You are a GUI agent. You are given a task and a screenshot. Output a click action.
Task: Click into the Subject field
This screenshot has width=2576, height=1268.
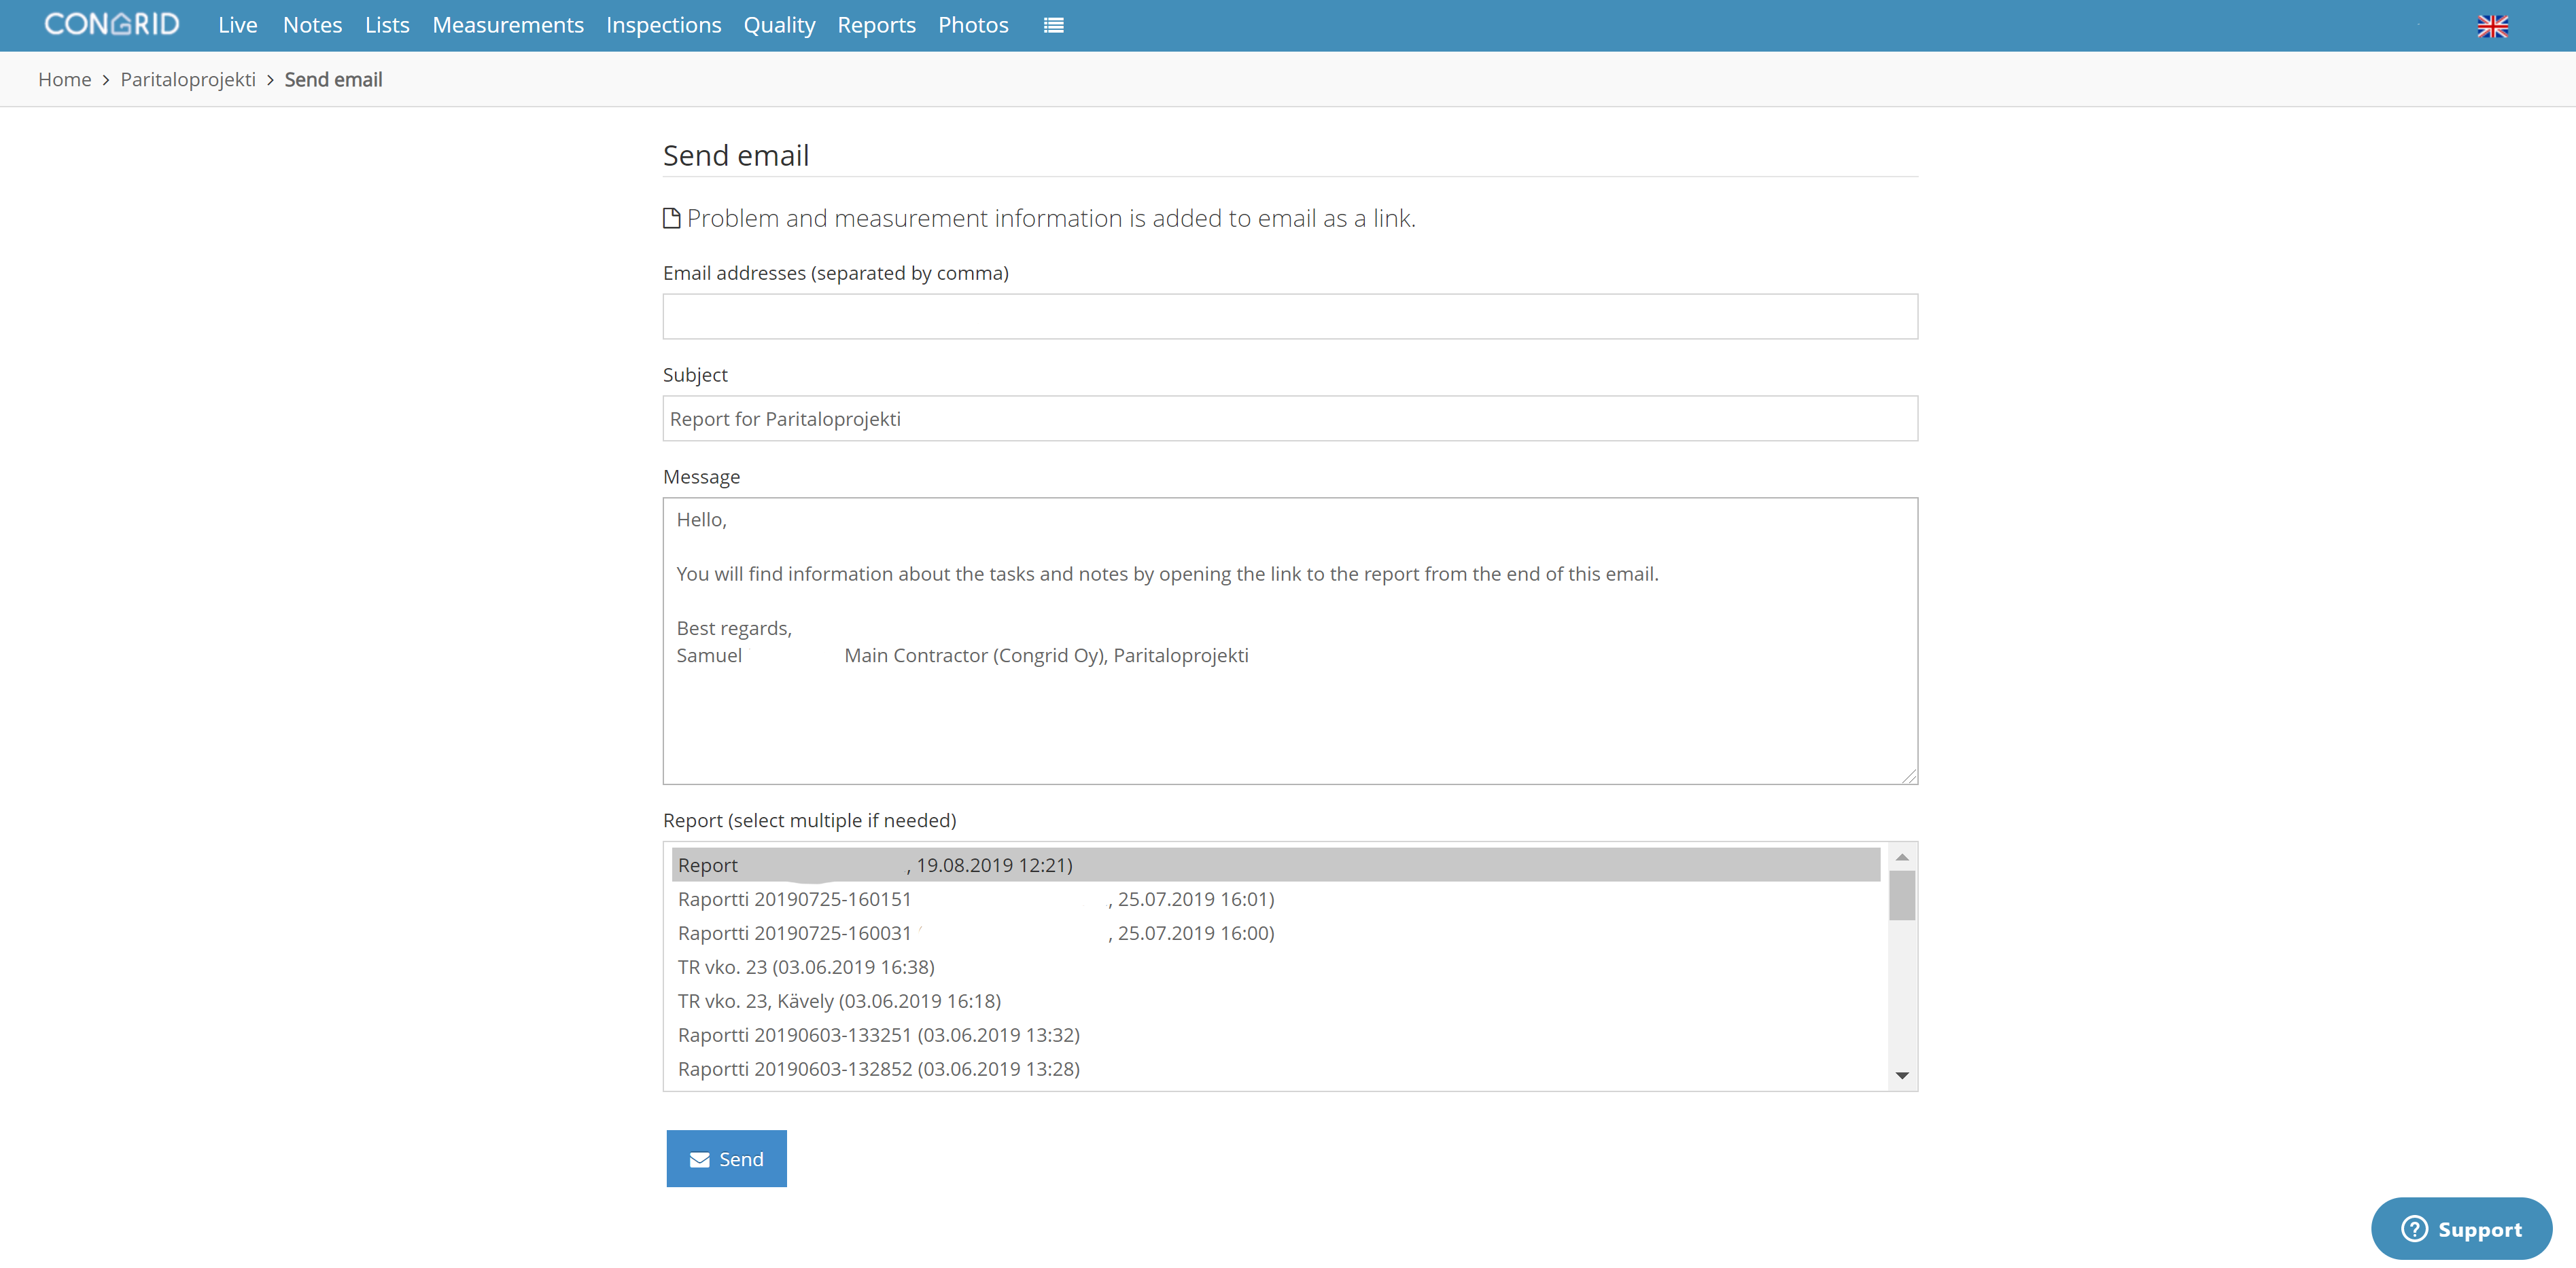[1290, 418]
